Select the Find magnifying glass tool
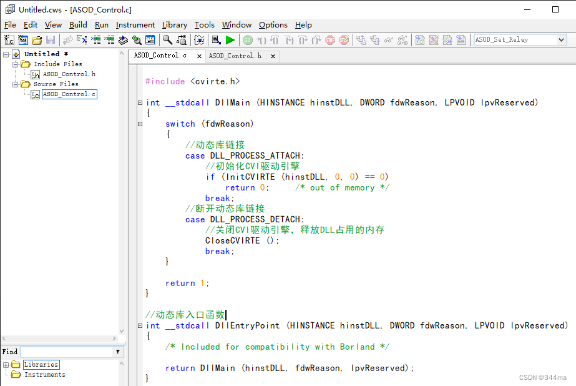Viewport: 576px width, 386px height. [x=167, y=39]
